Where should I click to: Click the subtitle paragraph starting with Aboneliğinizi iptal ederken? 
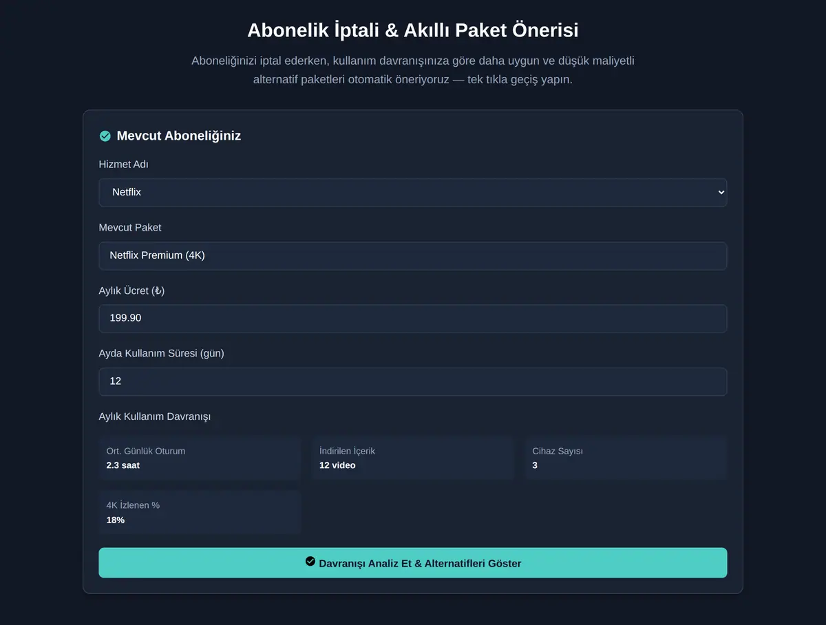click(413, 70)
